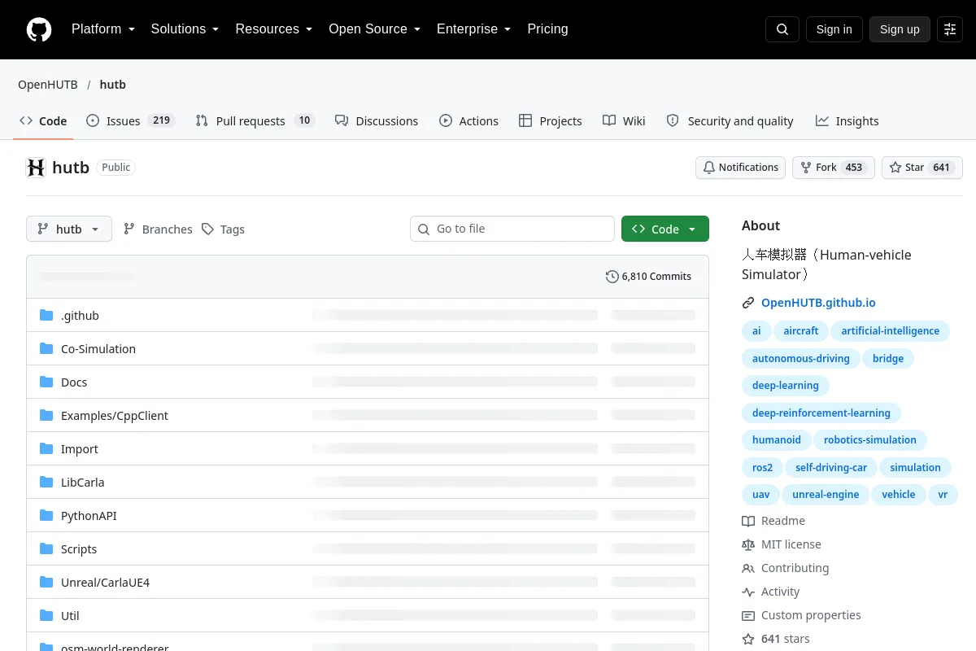
Task: Open the OpenHUTB.github.io website link
Action: point(818,303)
